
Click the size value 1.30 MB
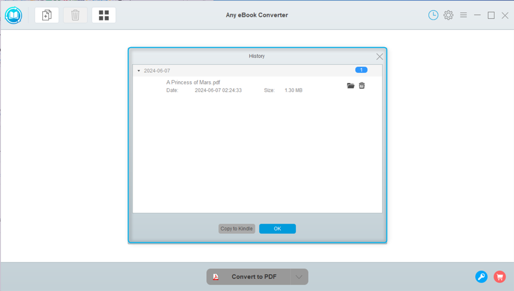coord(293,90)
